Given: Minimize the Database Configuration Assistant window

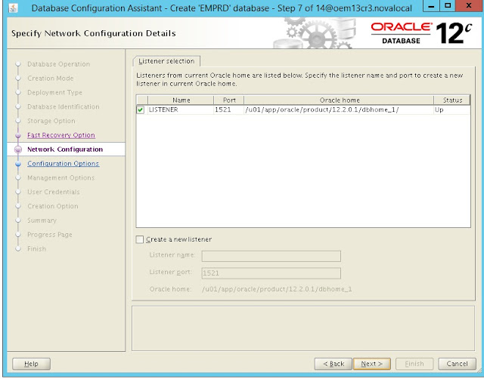Looking at the screenshot, I should coord(432,6).
